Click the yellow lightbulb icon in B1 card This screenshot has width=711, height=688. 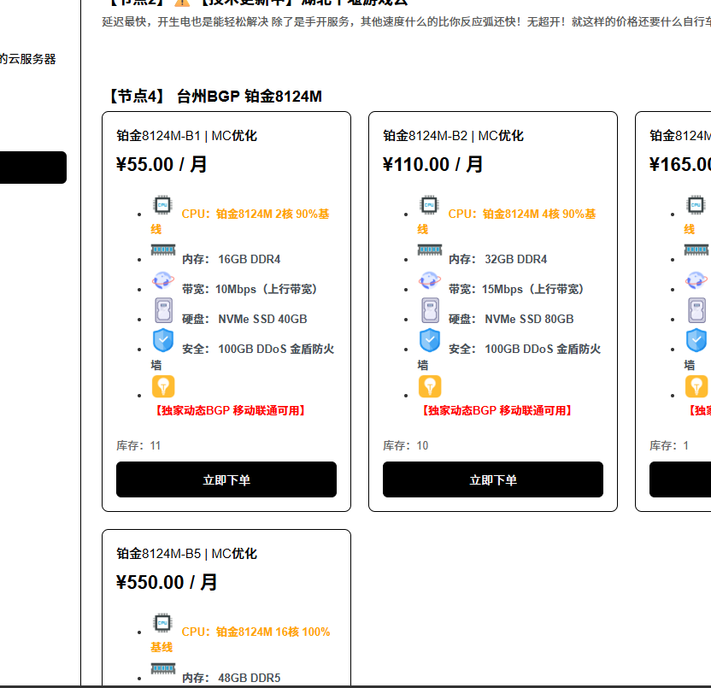click(163, 386)
